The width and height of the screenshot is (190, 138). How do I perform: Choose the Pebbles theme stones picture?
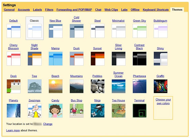(x=97, y=86)
